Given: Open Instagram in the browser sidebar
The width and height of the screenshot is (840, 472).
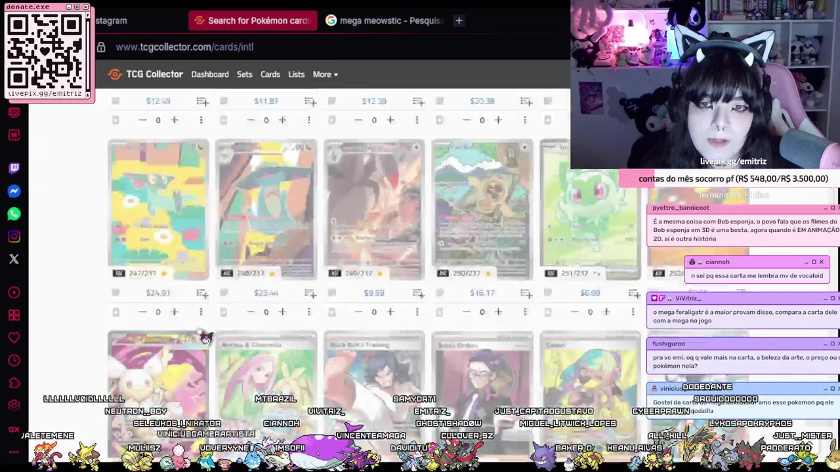Looking at the screenshot, I should (14, 237).
